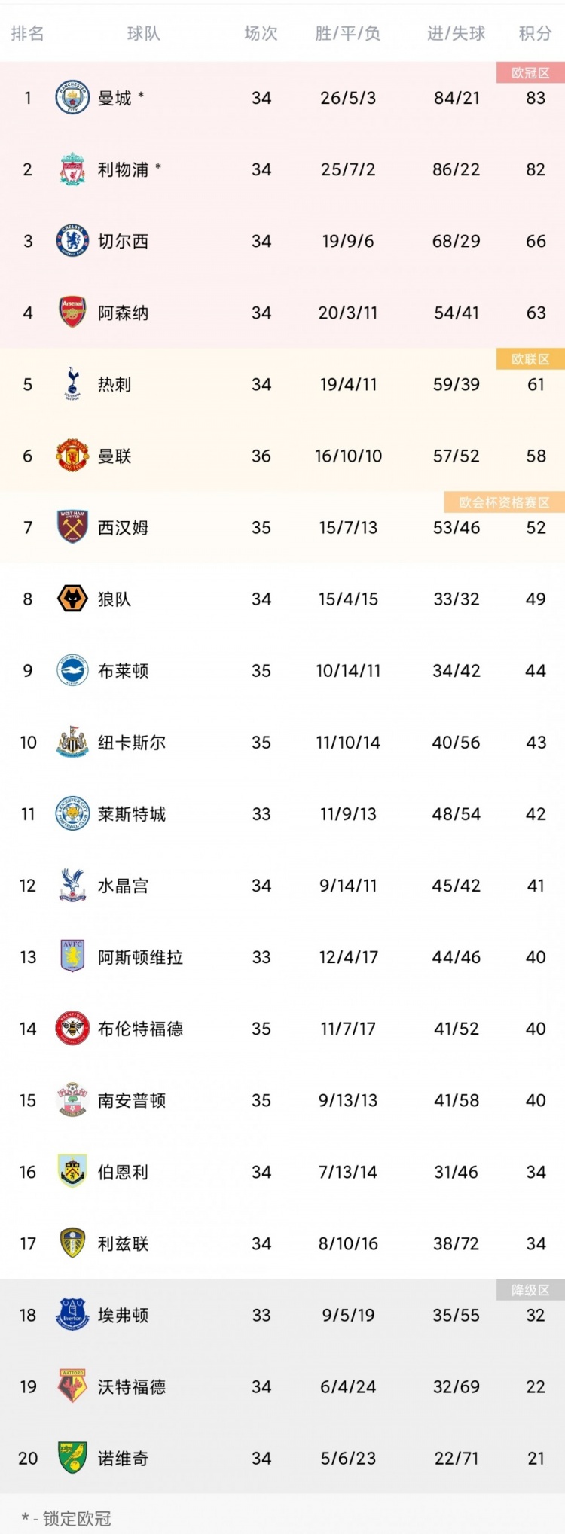The height and width of the screenshot is (1534, 565).
Task: Click the 降级区 relegation label
Action: point(530,1290)
